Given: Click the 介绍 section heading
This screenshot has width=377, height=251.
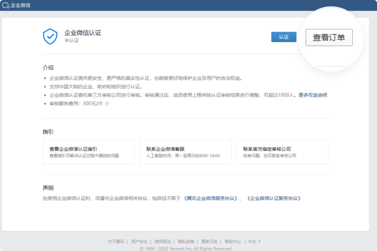Looking at the screenshot, I should 48,68.
